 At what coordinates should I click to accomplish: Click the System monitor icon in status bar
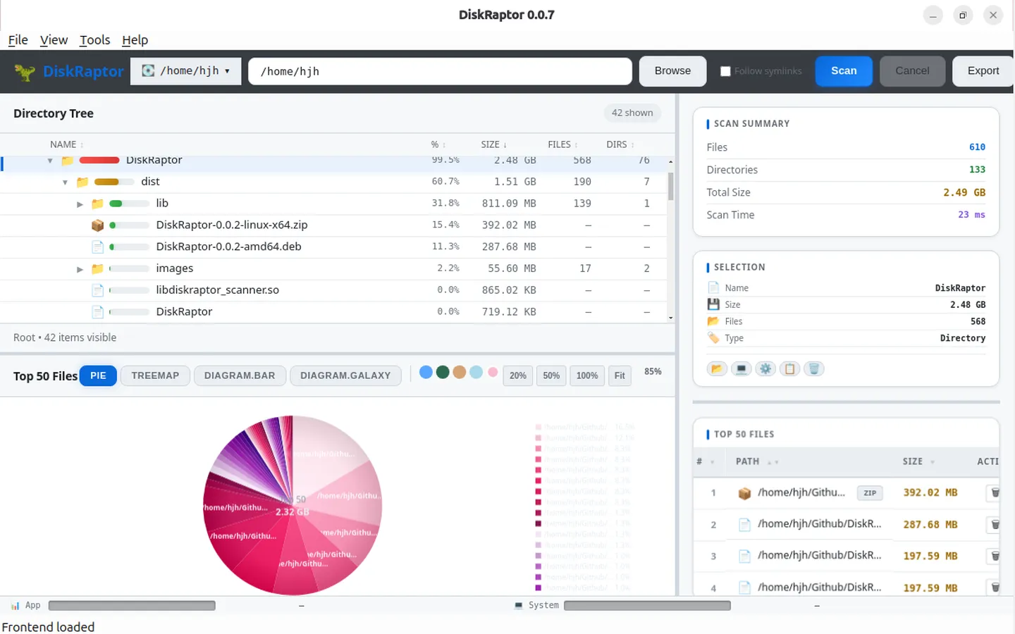click(x=519, y=606)
